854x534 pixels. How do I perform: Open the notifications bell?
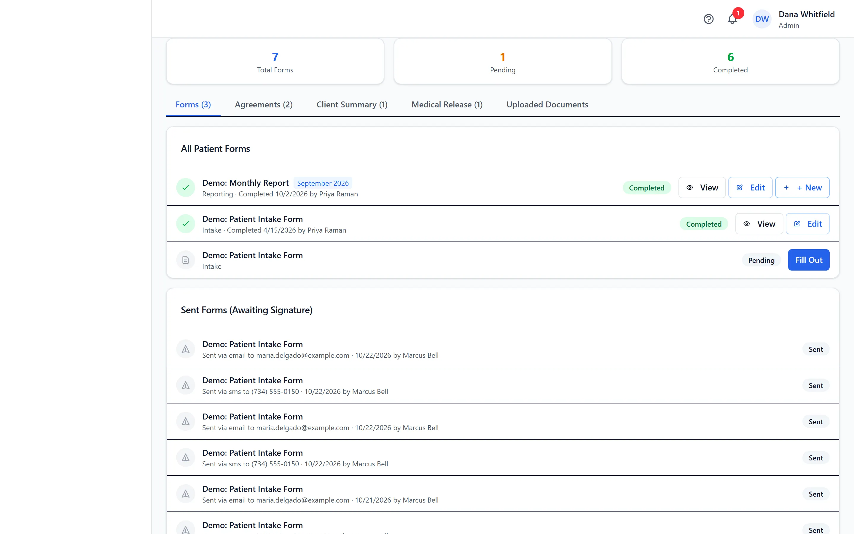[732, 19]
